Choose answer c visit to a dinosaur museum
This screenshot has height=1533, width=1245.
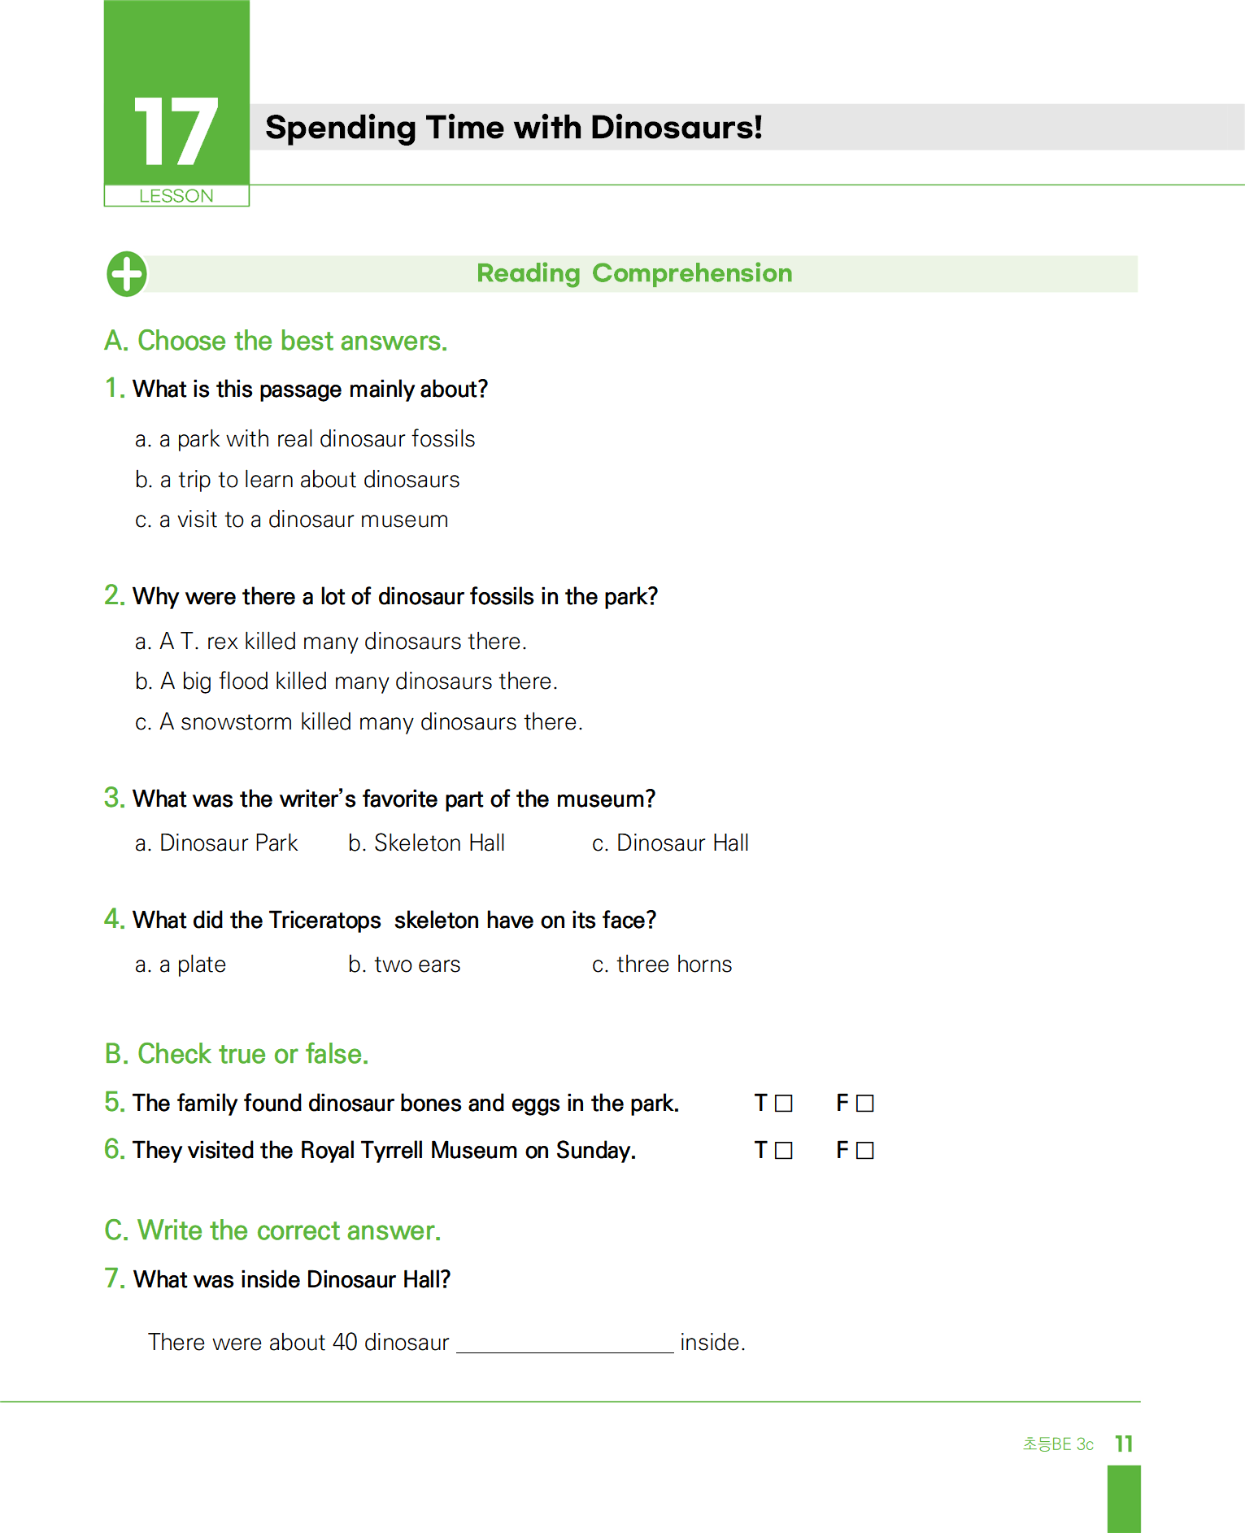[291, 520]
